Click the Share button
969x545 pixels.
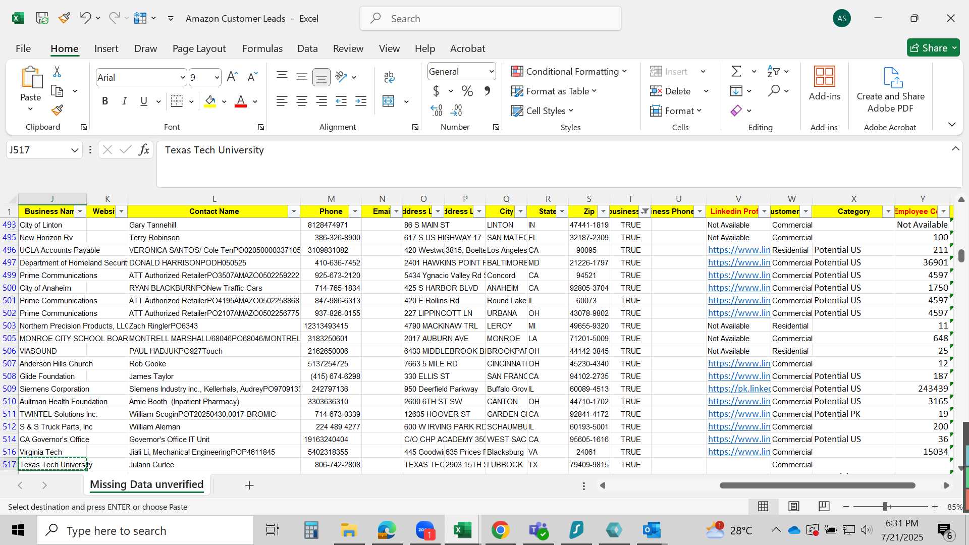click(933, 48)
